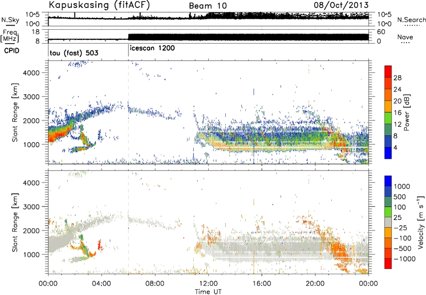
Task: Click the 16:00 time tick label
Action: [261, 284]
